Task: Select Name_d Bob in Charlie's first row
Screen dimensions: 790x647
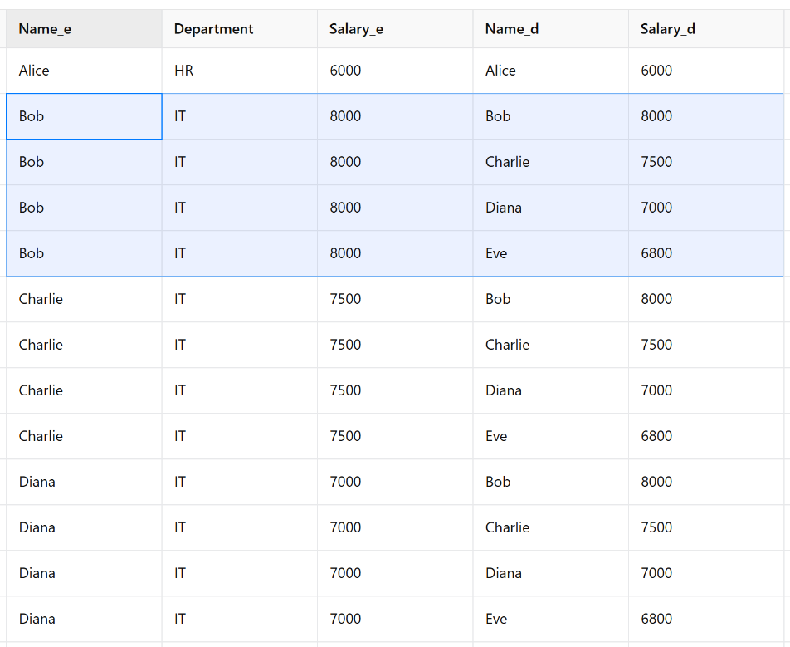Action: point(551,299)
